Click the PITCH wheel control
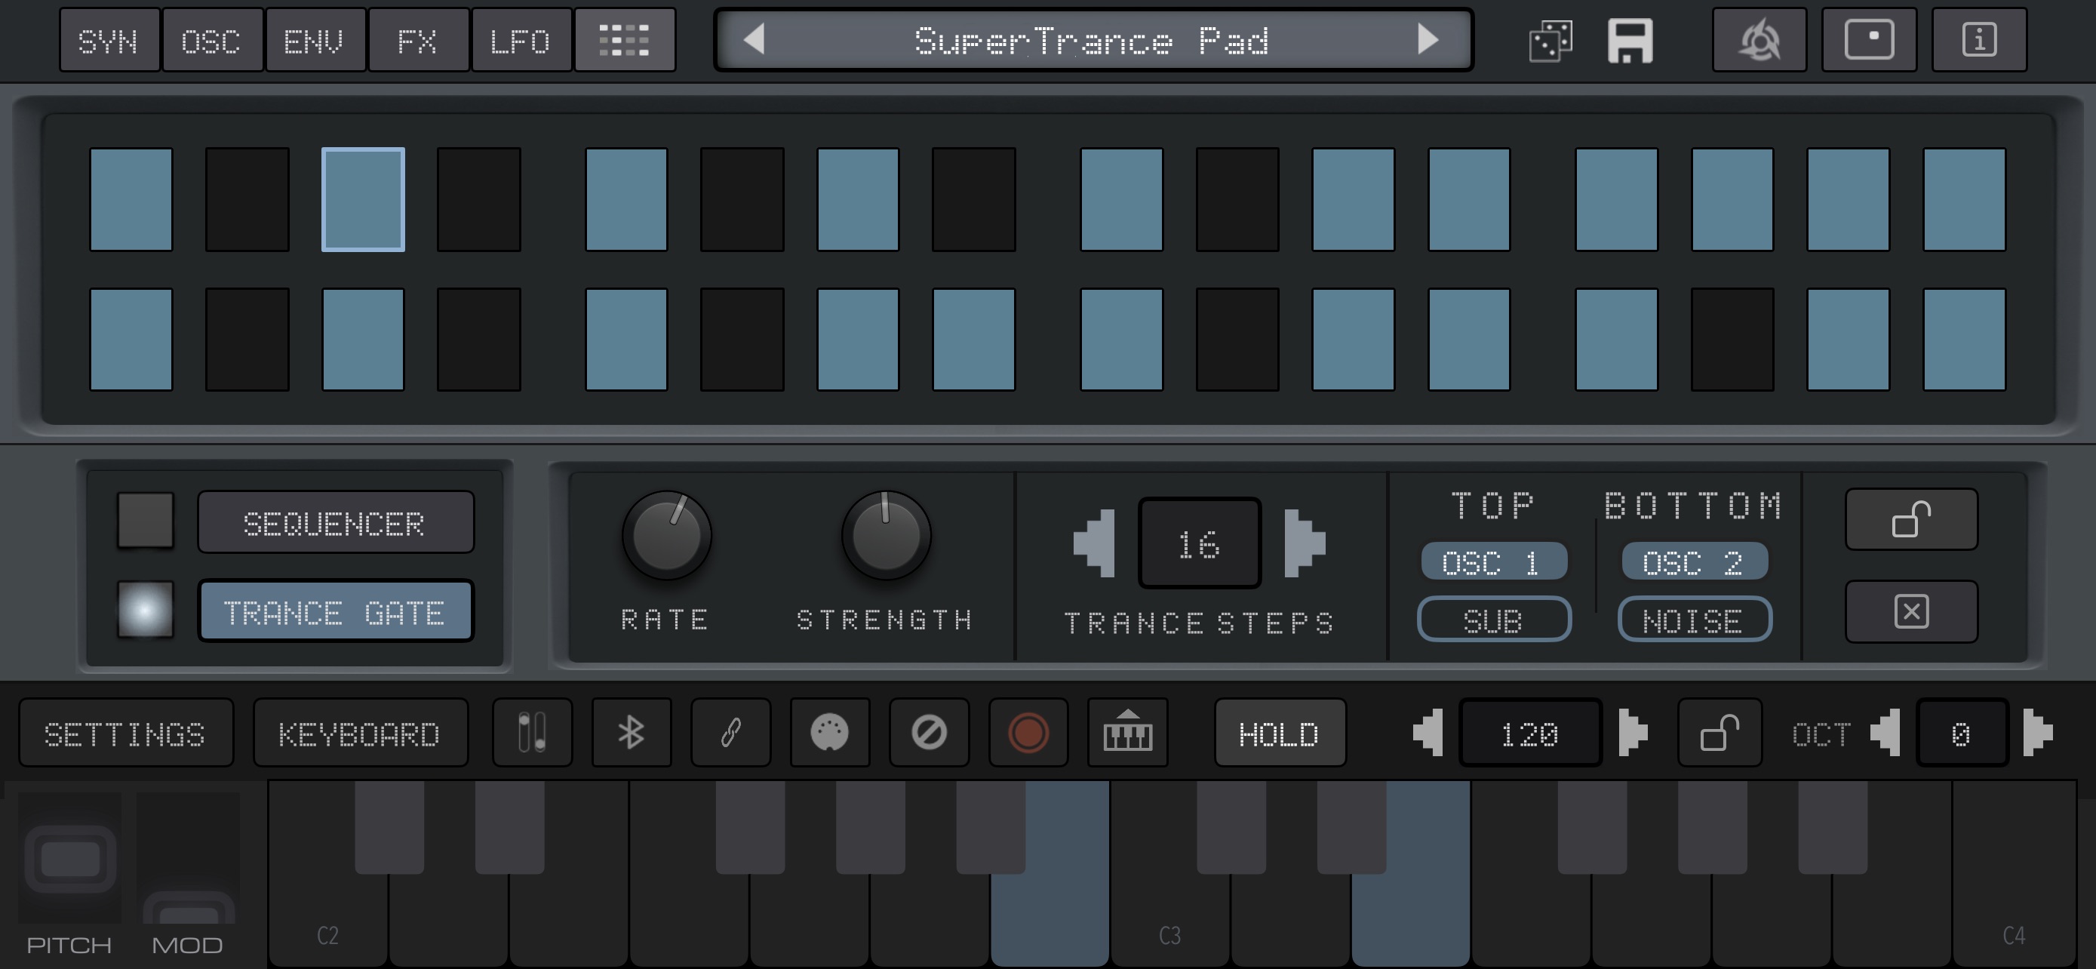Viewport: 2096px width, 969px height. pos(70,858)
